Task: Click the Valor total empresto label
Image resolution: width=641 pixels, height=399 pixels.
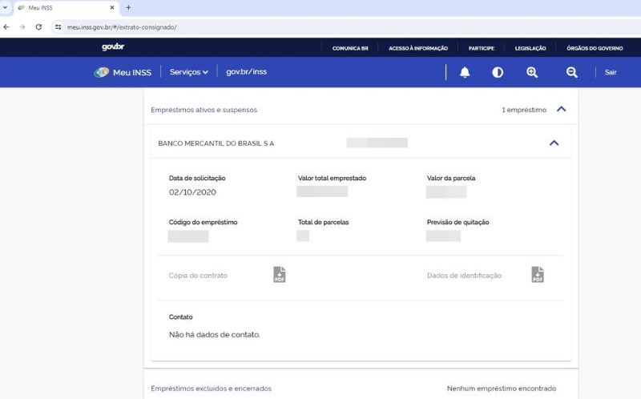Action: pos(332,178)
